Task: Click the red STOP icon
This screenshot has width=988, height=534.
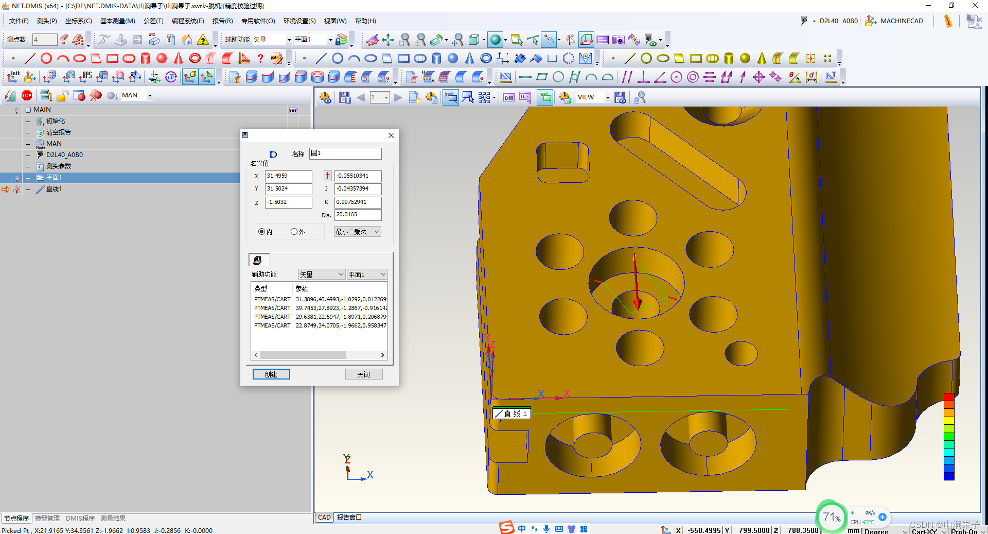Action: pos(27,95)
